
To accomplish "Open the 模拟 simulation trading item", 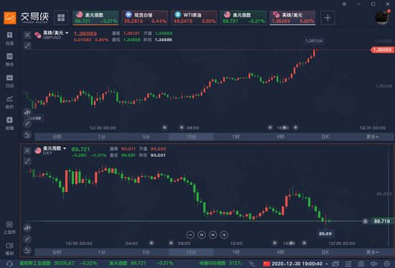I will click(9, 249).
